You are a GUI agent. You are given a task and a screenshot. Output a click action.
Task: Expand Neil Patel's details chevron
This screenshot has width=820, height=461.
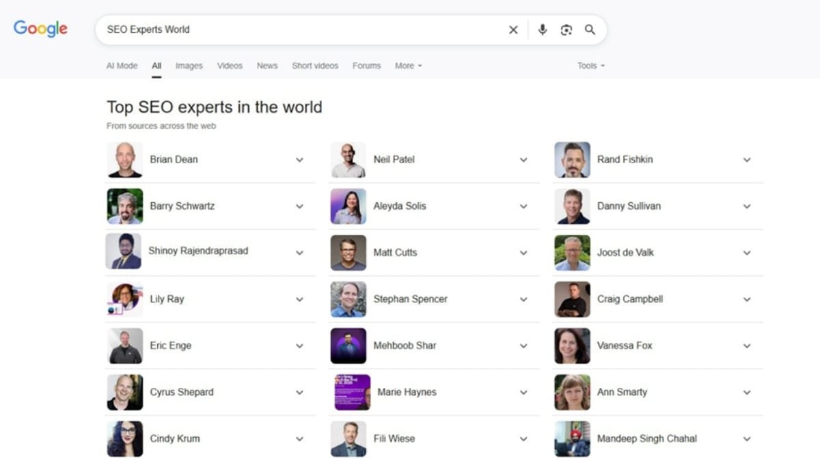click(523, 160)
